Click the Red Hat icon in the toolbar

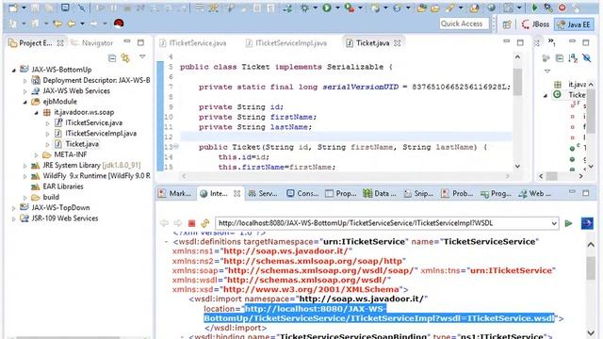point(119,24)
